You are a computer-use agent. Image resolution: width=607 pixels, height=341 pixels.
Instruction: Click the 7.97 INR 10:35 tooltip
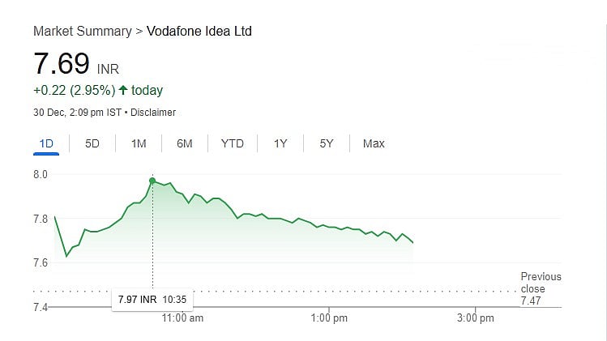coord(152,300)
